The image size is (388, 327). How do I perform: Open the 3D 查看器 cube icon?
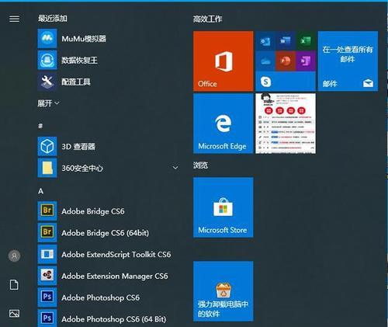click(x=47, y=146)
